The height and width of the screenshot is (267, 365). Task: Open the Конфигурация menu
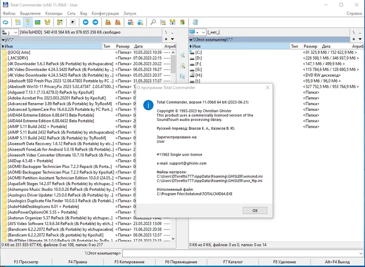pos(105,13)
